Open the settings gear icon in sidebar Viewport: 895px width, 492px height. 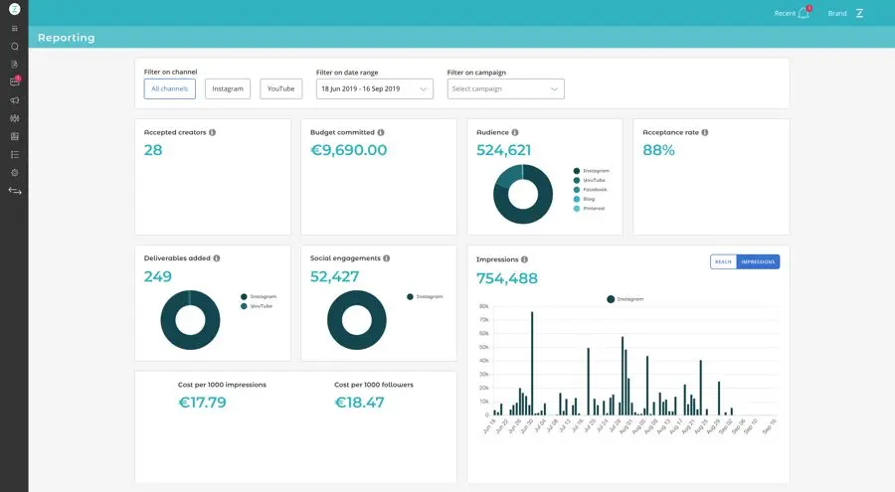15,172
